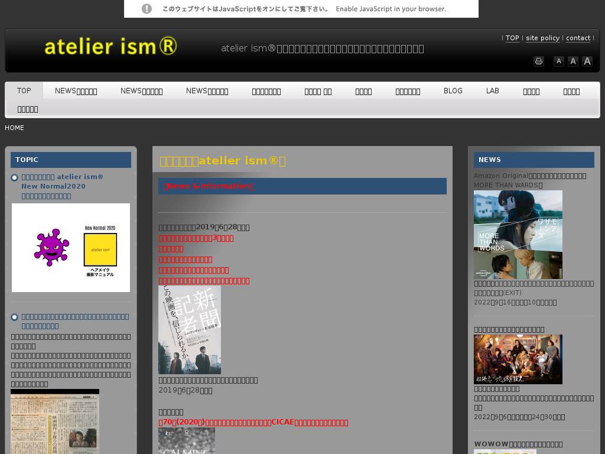The height and width of the screenshot is (454, 605).
Task: Open the contact link in header
Action: tap(578, 38)
